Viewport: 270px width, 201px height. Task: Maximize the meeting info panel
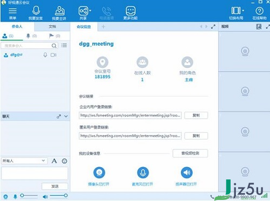point(213,27)
